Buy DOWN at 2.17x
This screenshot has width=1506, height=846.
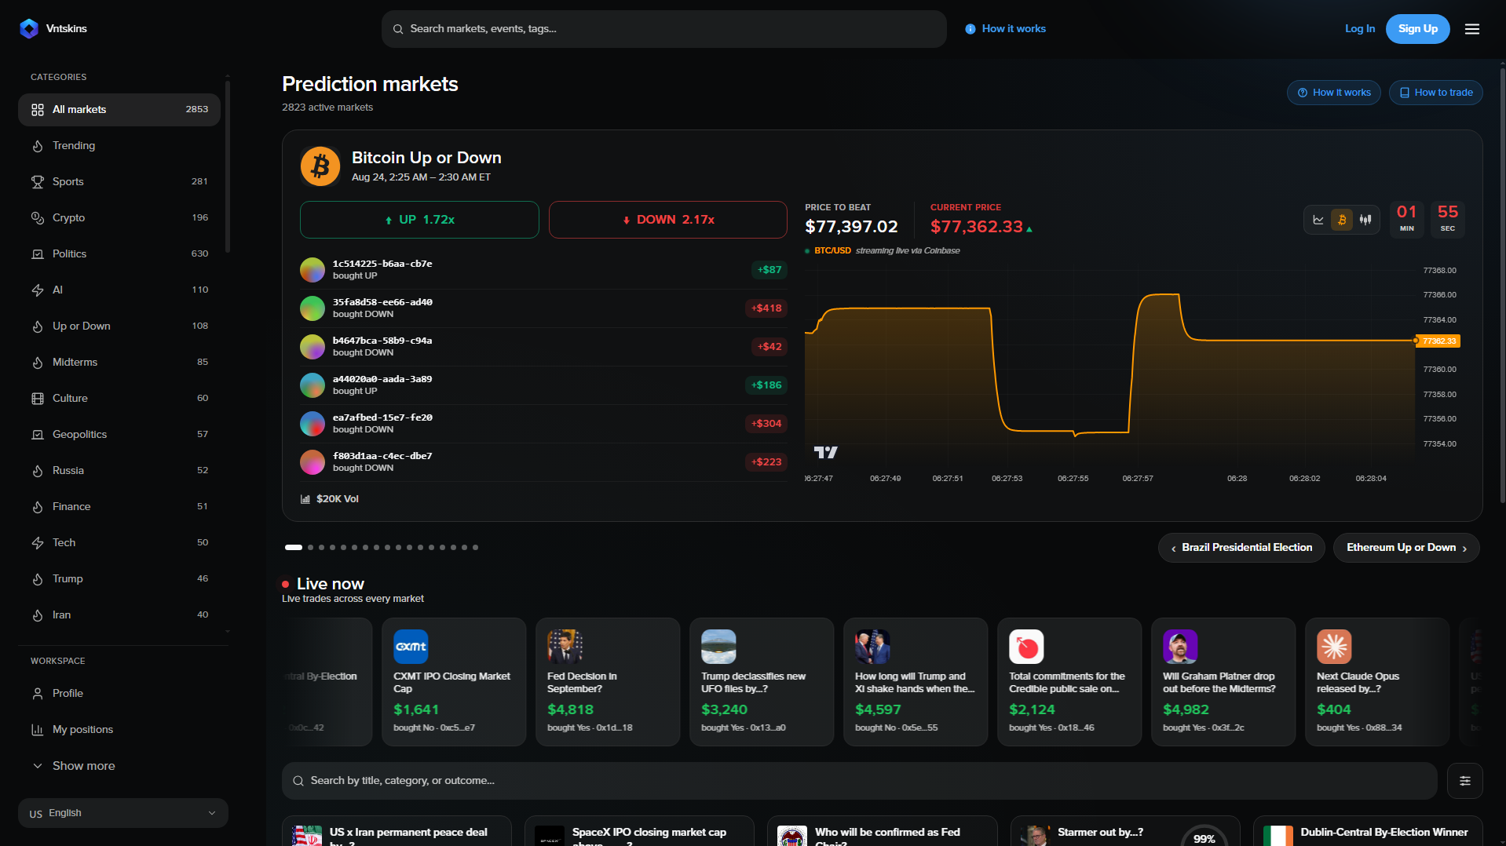[x=668, y=220]
